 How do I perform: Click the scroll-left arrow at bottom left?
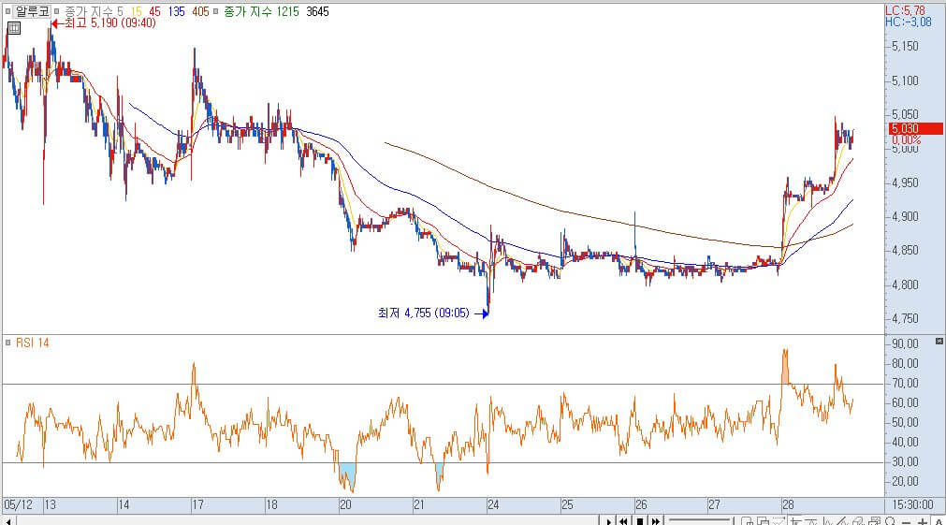pyautogui.click(x=8, y=521)
